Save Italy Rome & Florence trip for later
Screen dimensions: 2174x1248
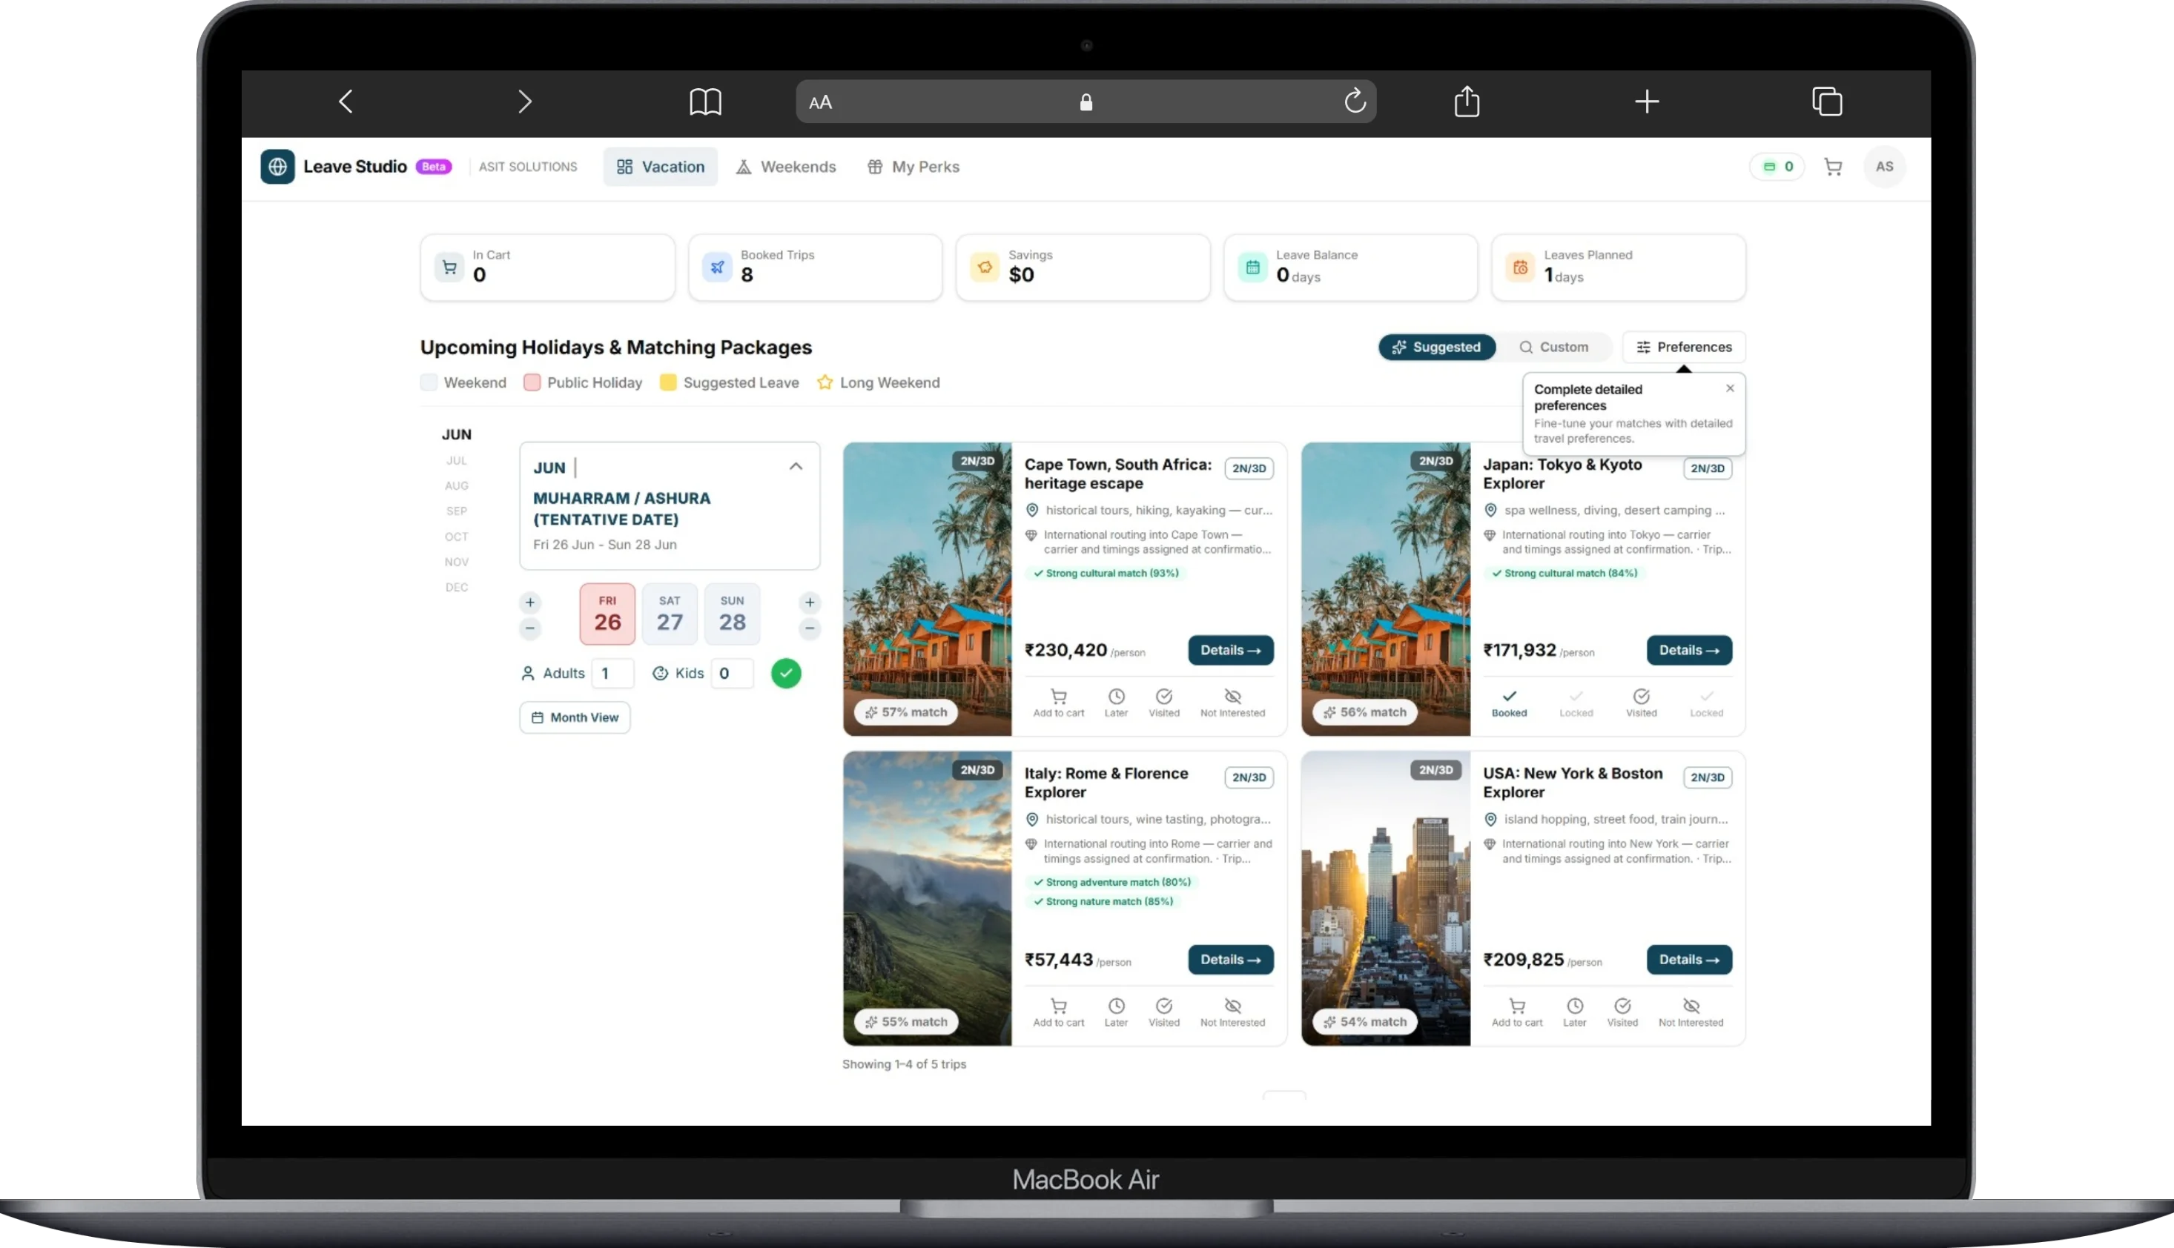click(x=1116, y=1012)
